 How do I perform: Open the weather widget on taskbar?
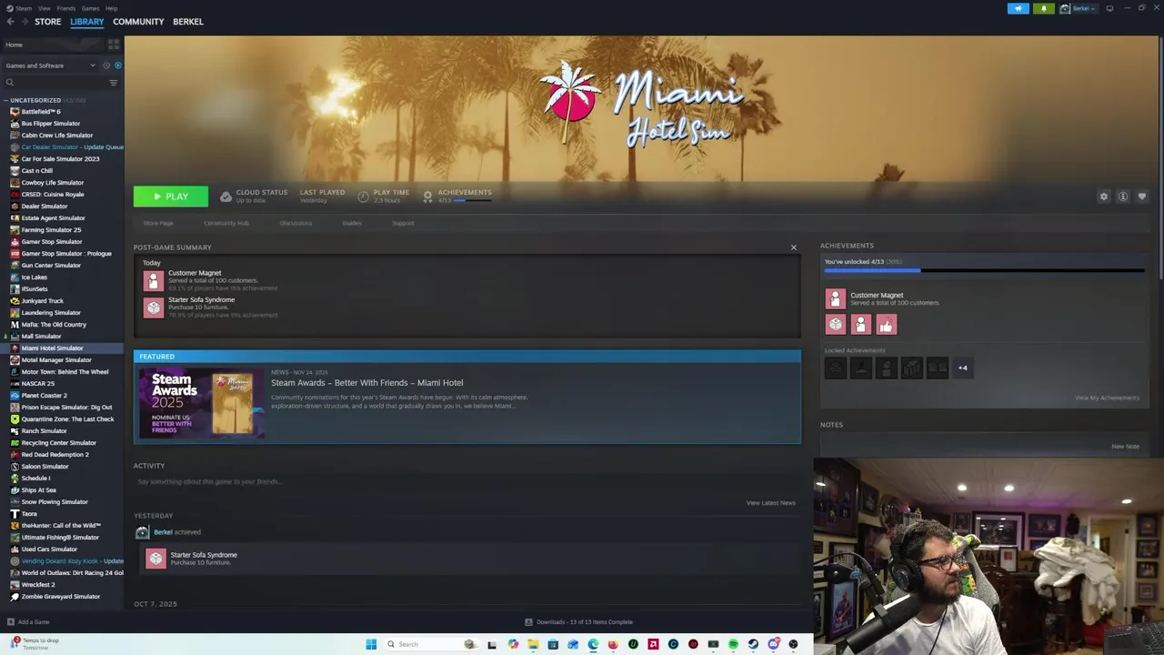36,644
